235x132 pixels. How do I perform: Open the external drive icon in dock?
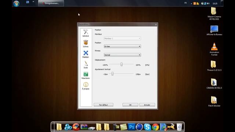[x=91, y=128]
